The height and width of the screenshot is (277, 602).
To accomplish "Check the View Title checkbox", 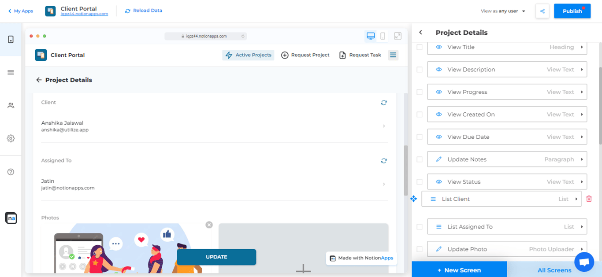I will 420,47.
